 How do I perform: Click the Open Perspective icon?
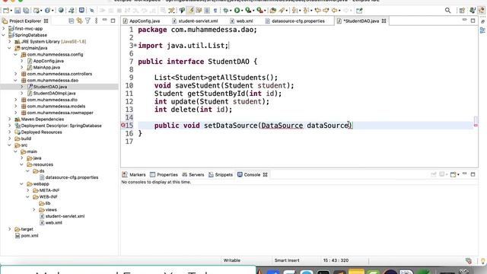[462, 11]
